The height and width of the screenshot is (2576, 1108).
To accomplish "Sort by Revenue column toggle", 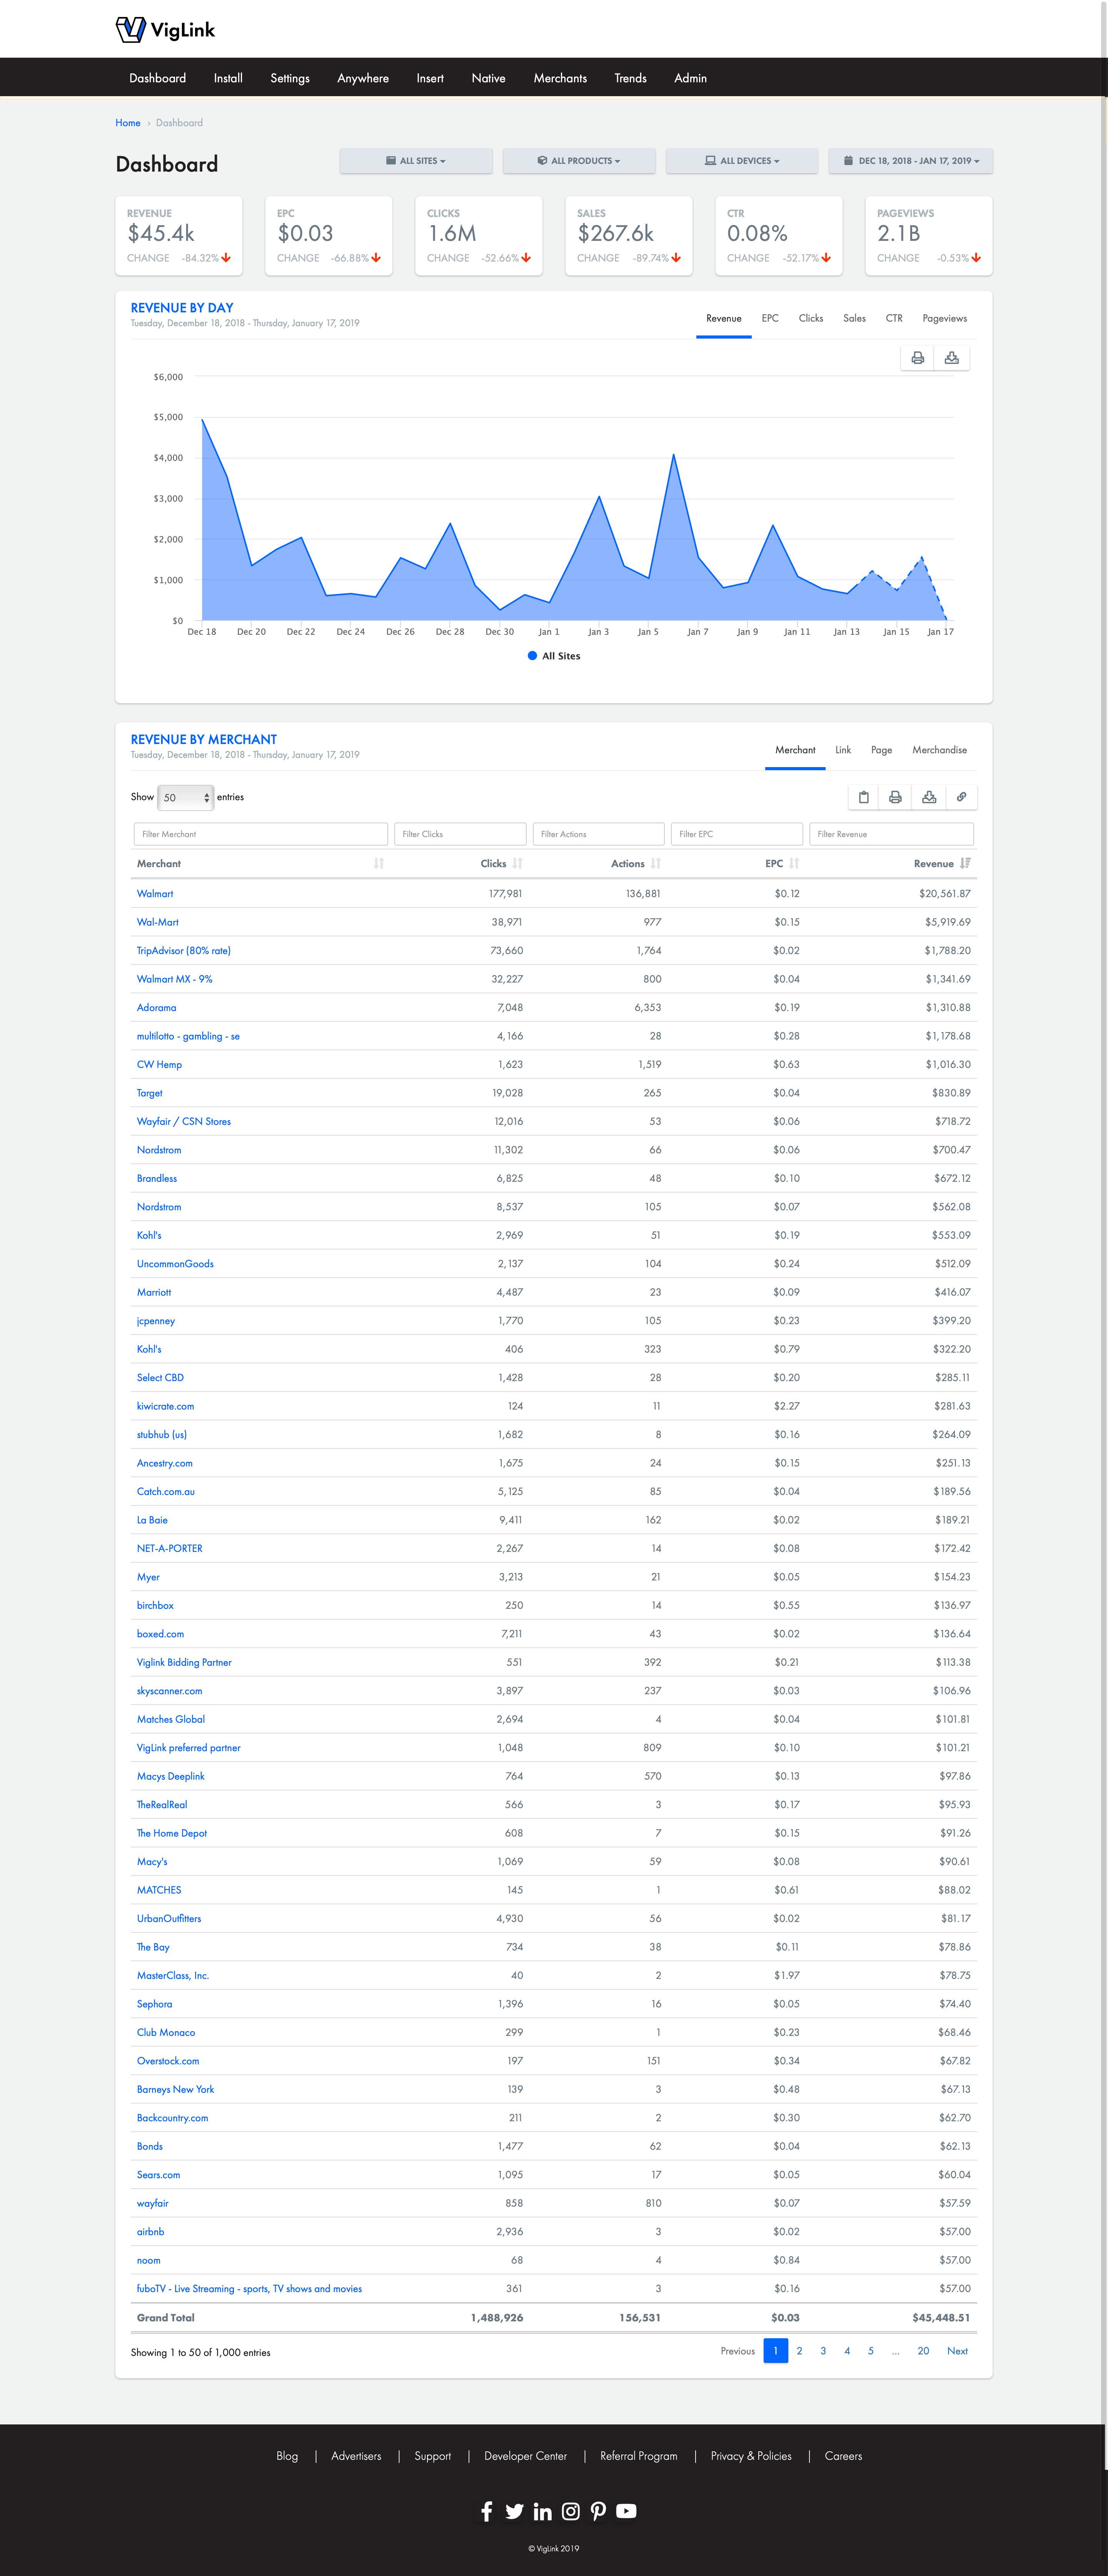I will click(964, 863).
